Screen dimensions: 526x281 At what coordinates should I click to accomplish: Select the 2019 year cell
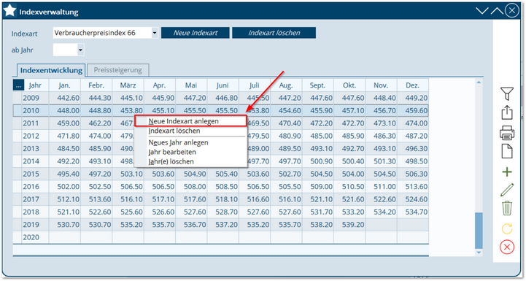pyautogui.click(x=35, y=225)
